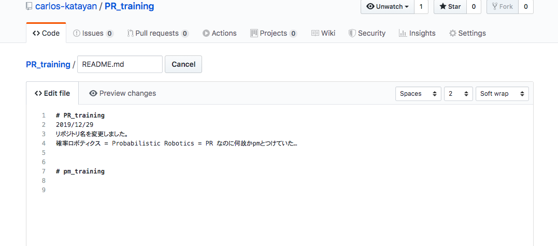Open the Insights tab
Viewport: 558px width, 246px height.
(417, 33)
